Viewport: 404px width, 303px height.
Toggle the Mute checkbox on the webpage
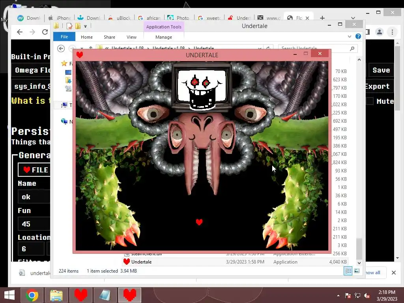pos(370,101)
